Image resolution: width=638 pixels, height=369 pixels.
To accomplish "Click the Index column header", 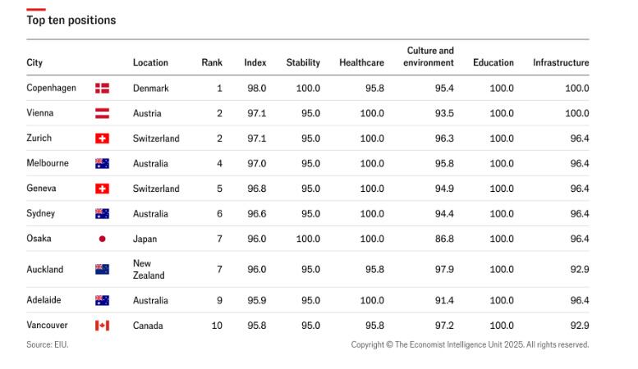I will (255, 63).
